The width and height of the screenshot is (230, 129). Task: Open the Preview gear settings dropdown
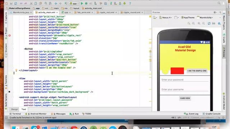[215, 13]
